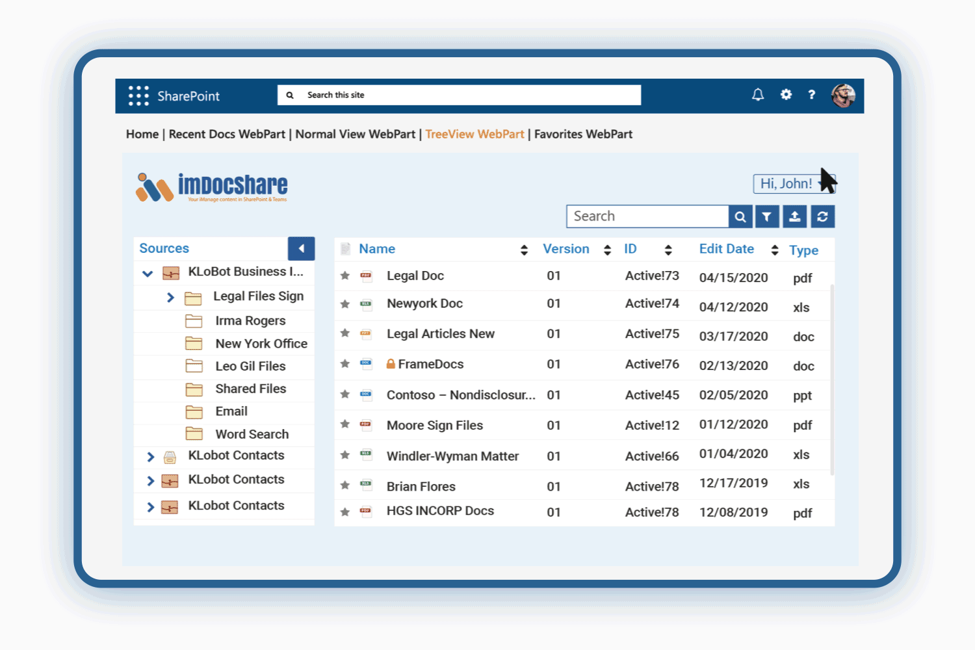The width and height of the screenshot is (975, 650).
Task: Favorite the Moore Sign Files row
Action: (x=345, y=424)
